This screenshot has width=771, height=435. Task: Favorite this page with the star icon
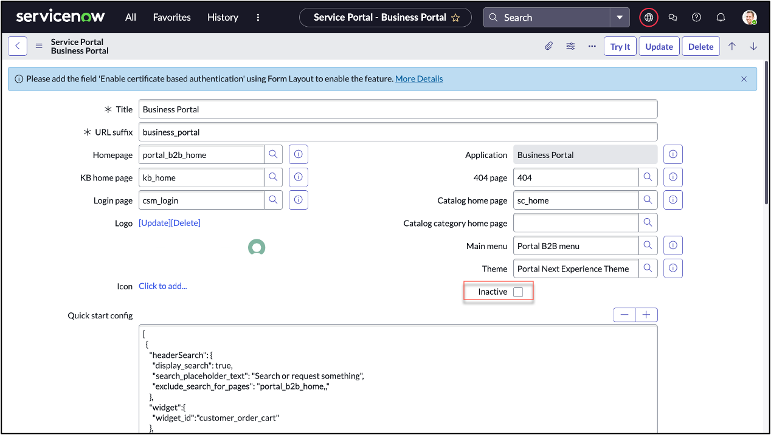click(x=455, y=18)
